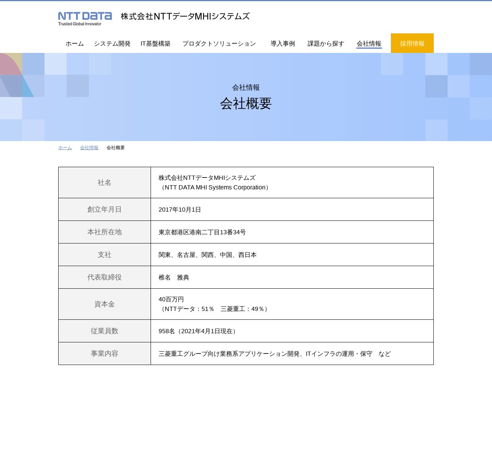The width and height of the screenshot is (492, 467).
Task: Open the システム開発 menu
Action: pos(112,44)
